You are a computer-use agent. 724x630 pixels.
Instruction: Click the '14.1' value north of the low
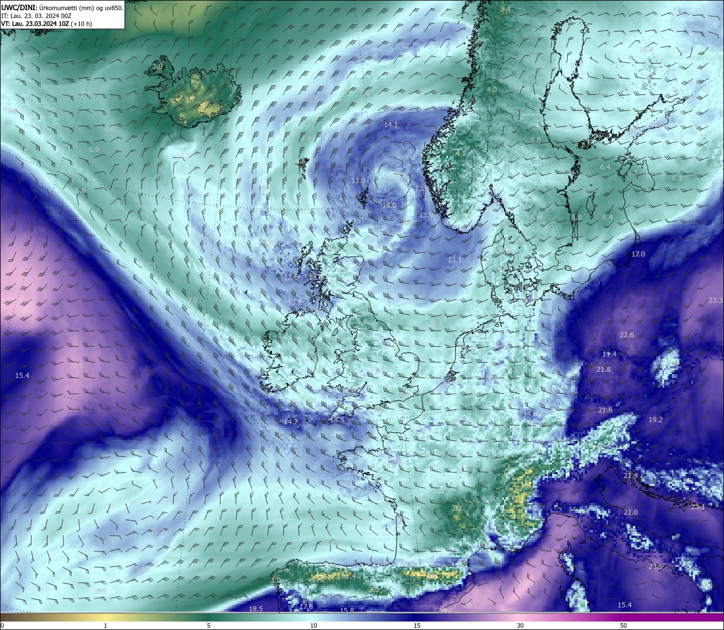point(391,124)
